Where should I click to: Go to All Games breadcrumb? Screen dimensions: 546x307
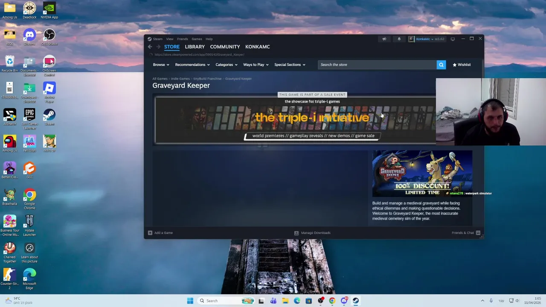point(160,79)
